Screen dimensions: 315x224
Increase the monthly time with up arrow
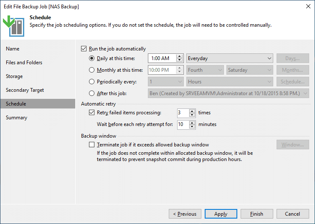click(179, 68)
